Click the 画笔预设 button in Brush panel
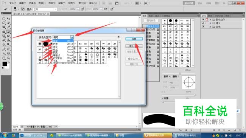Viewport: 246px width, 138px height. (151, 20)
